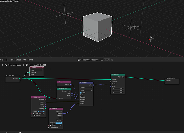184x133 pixels.
Task: Click the Empty.001 object picker field
Action: [38, 114]
